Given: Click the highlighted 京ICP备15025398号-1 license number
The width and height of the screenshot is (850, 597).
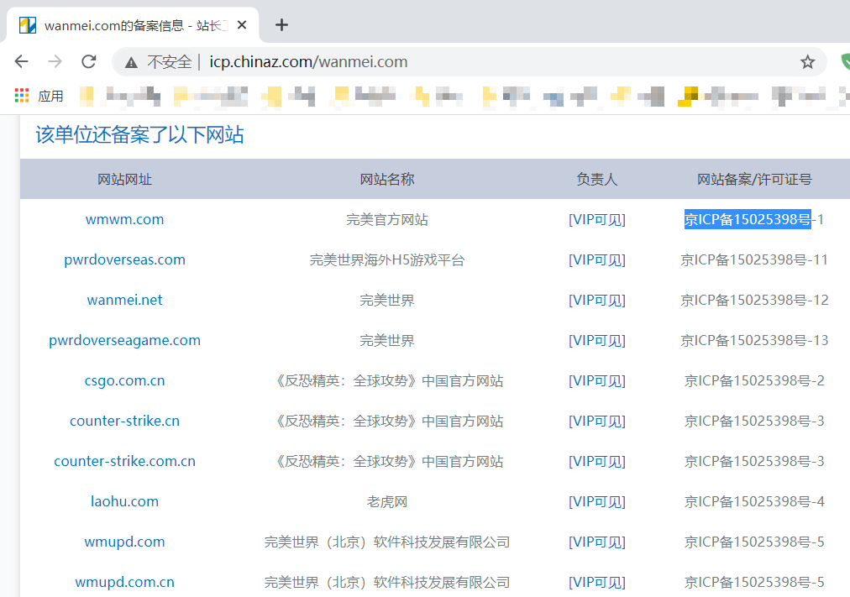Looking at the screenshot, I should (754, 219).
